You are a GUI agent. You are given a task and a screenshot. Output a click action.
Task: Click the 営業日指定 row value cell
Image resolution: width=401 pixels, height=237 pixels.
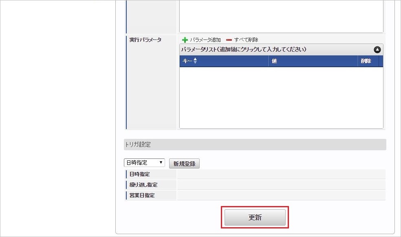pos(281,195)
